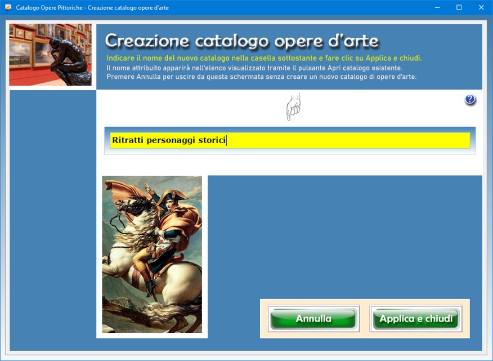Click the line 'Premere Annulla per uscire'
493x361 pixels.
click(x=261, y=77)
